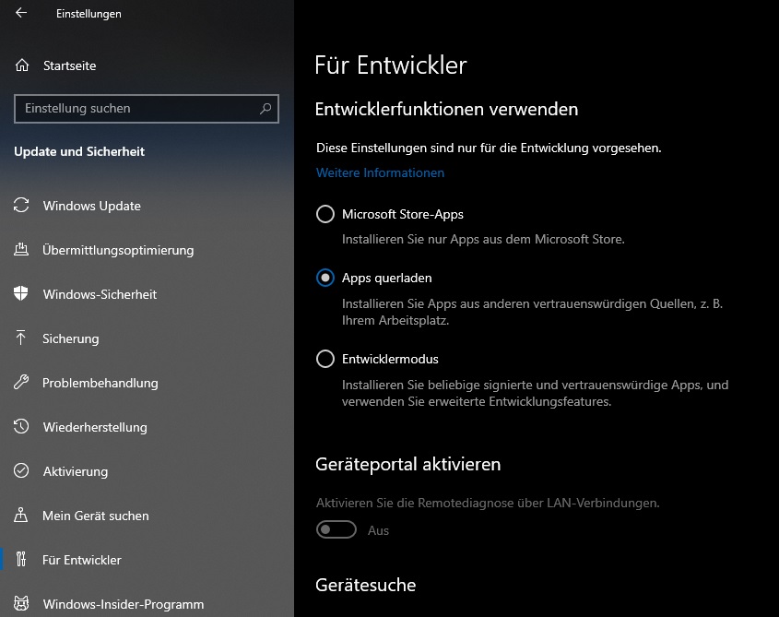Image resolution: width=779 pixels, height=617 pixels.
Task: Click the search magnifier icon
Action: [x=266, y=109]
